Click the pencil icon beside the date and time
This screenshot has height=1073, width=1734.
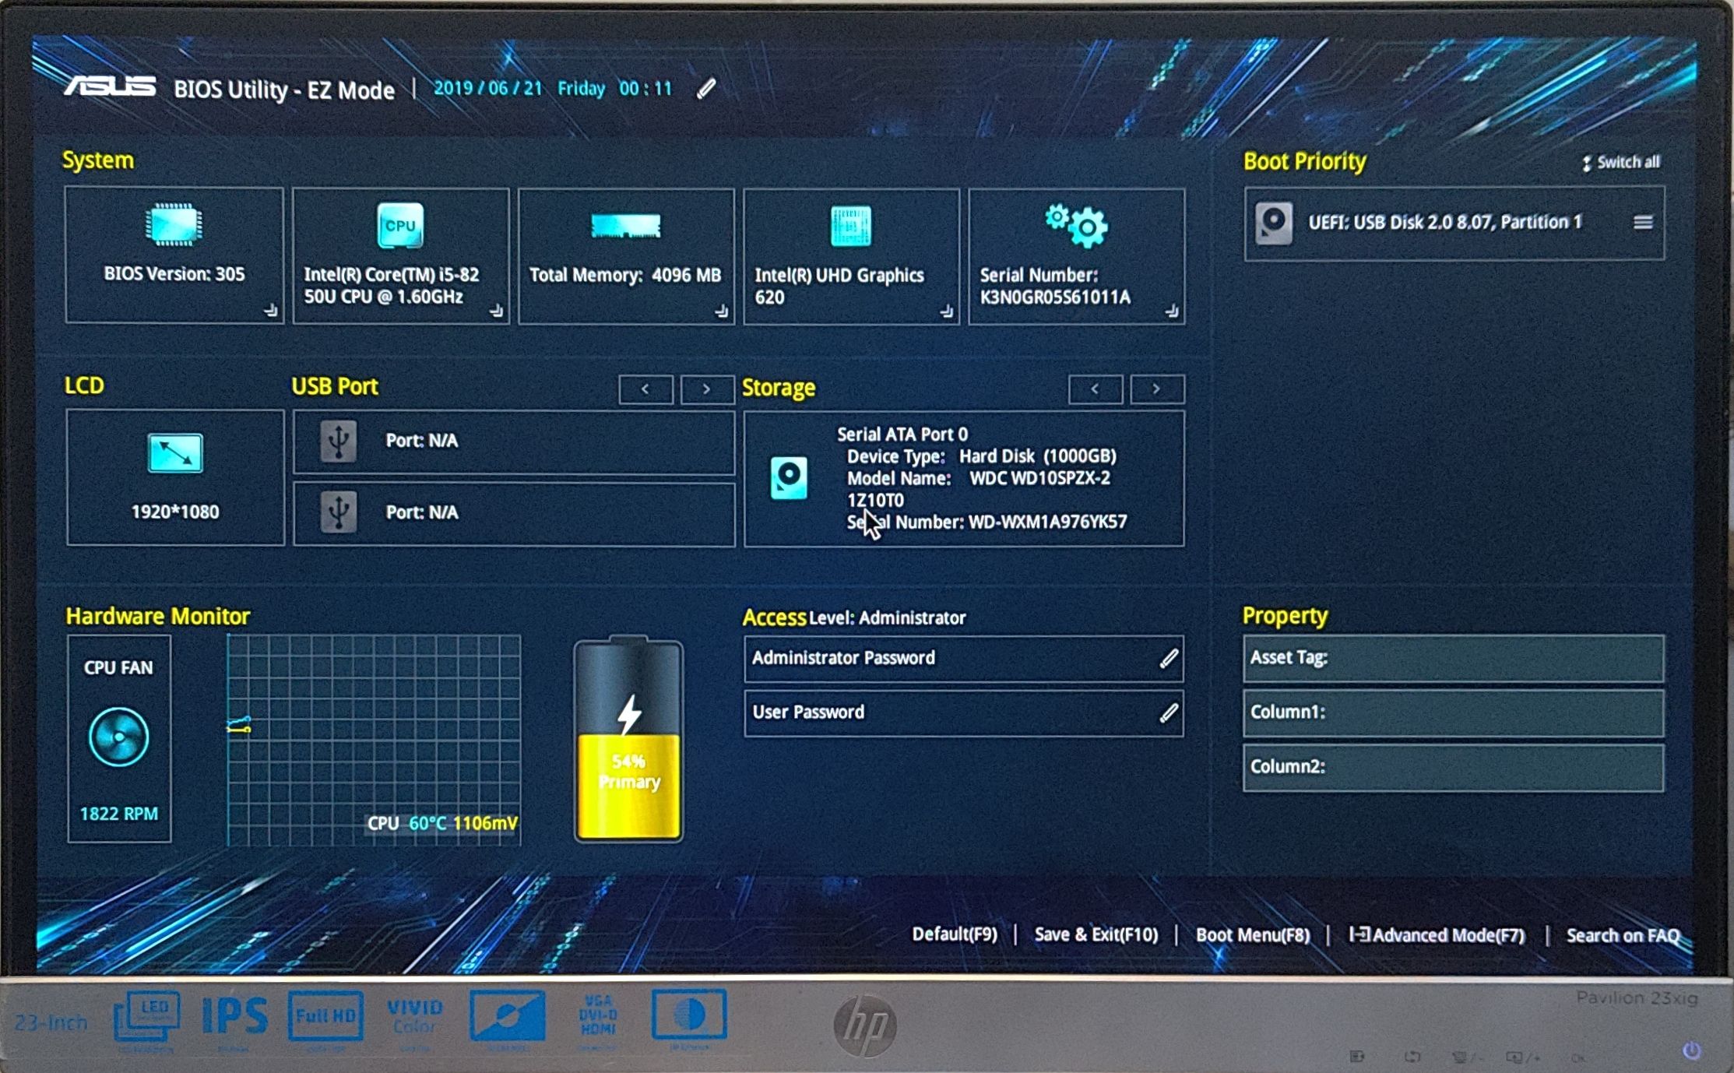coord(706,89)
